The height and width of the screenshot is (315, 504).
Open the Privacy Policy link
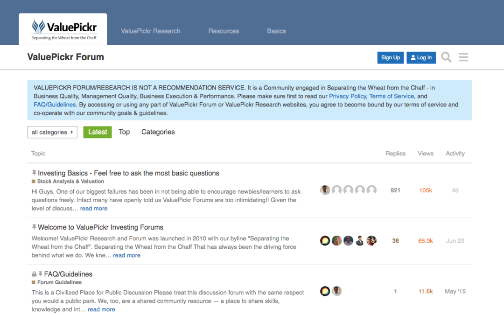point(348,96)
